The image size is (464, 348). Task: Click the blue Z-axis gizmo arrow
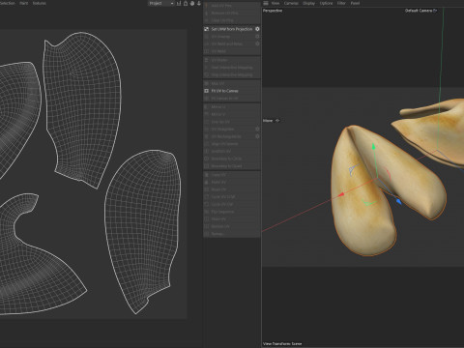398,201
